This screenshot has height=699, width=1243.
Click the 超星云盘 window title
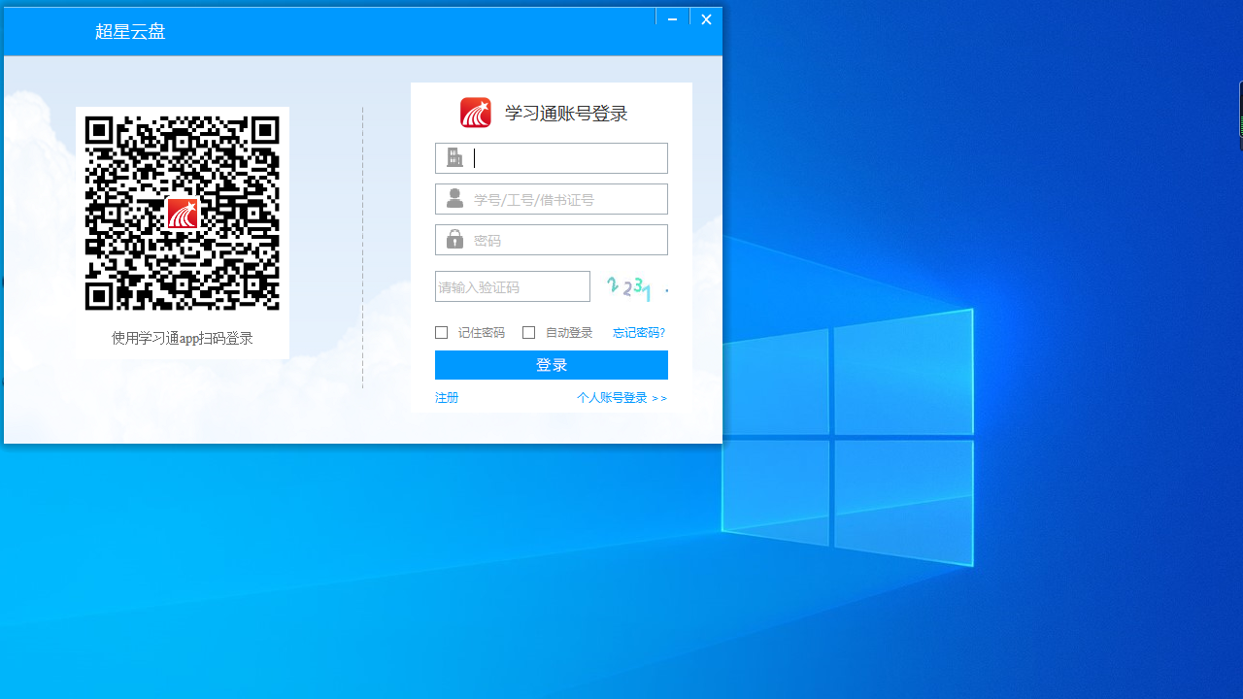pos(130,31)
